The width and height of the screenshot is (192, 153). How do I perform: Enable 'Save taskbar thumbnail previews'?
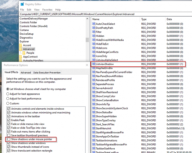[9, 135]
